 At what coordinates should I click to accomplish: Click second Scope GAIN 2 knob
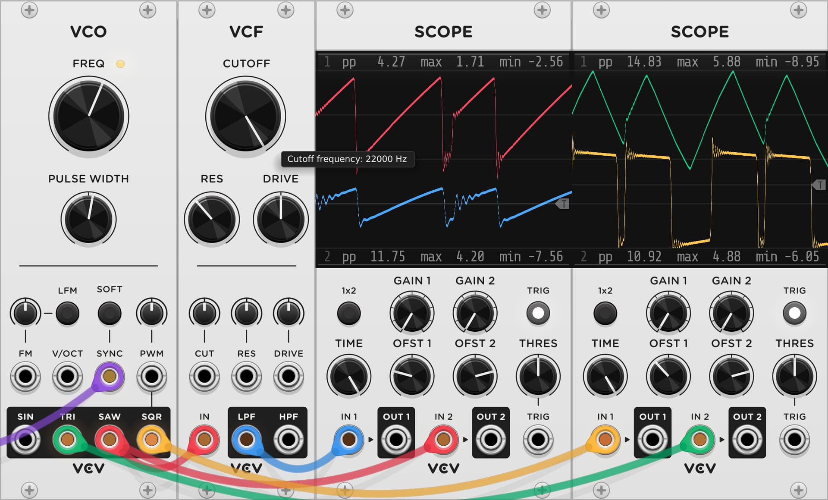731,313
